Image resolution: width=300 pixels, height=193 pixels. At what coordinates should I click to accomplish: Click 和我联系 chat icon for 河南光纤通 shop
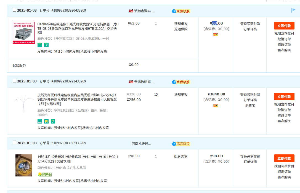181,144
